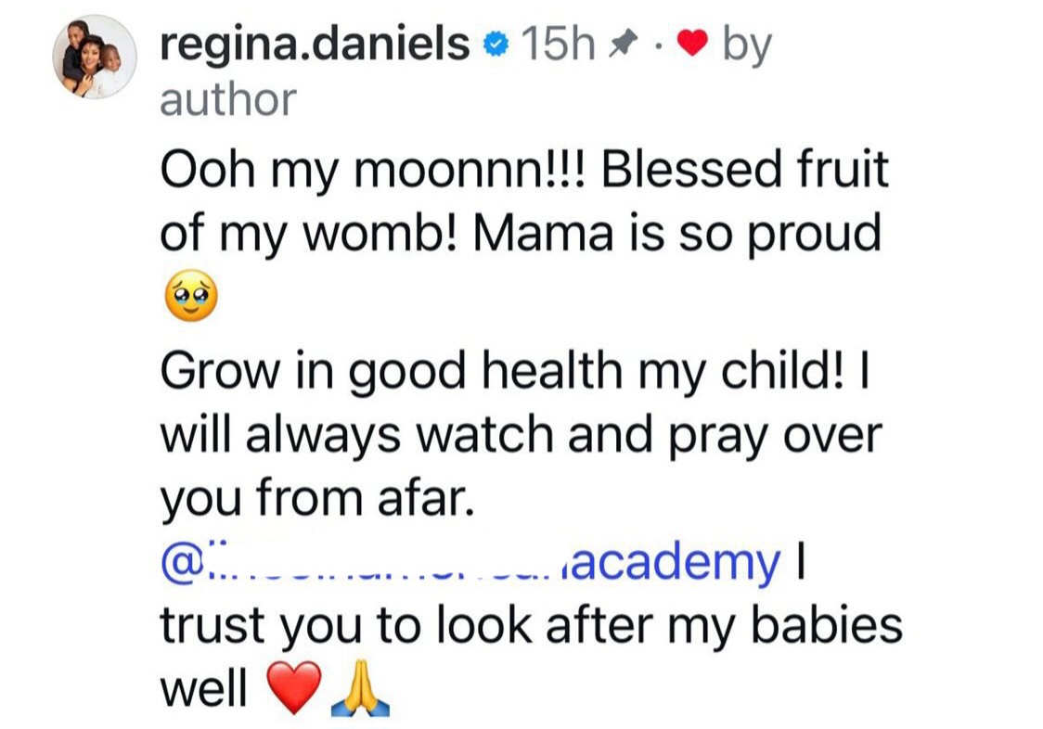Click the "author" label under the username
This screenshot has width=1043, height=729.
(228, 98)
